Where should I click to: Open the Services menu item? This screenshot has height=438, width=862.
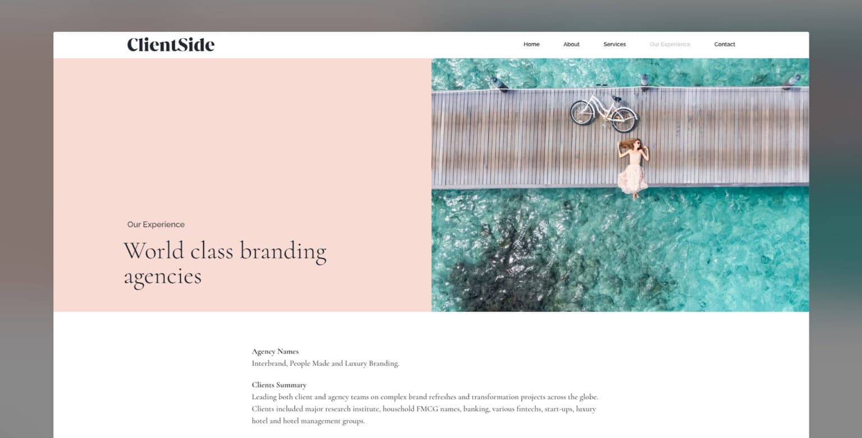pos(615,44)
